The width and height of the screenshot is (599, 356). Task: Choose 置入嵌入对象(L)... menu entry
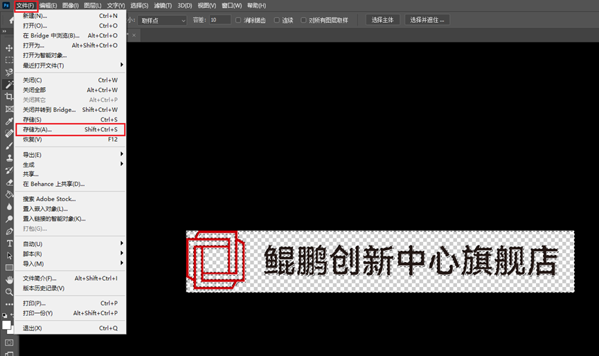pos(70,209)
